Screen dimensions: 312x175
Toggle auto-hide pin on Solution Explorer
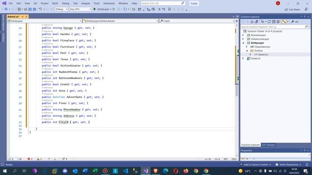[x=305, y=17]
